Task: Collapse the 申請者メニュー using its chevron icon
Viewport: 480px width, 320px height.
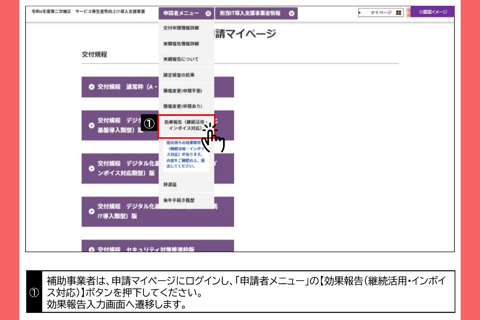Action: [x=208, y=13]
